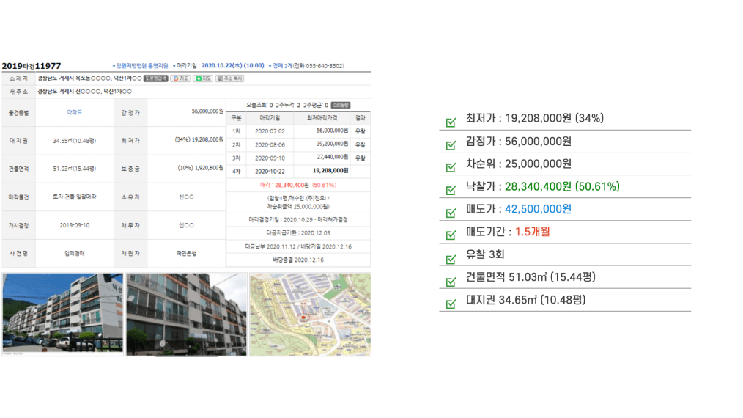Click the check icon beside 건물면적

(451, 281)
